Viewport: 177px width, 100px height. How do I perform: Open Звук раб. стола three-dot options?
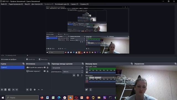click(87, 69)
